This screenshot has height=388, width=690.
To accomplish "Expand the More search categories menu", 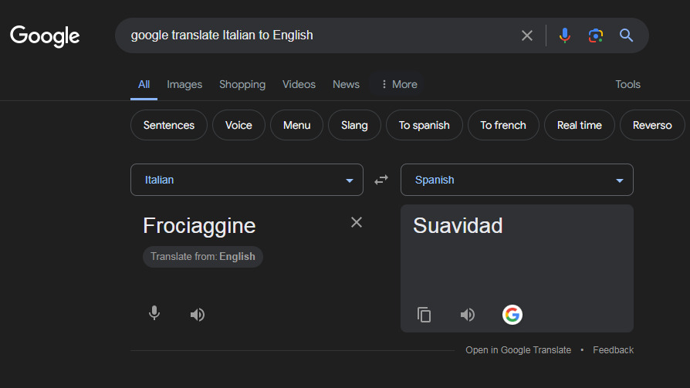I will [399, 84].
